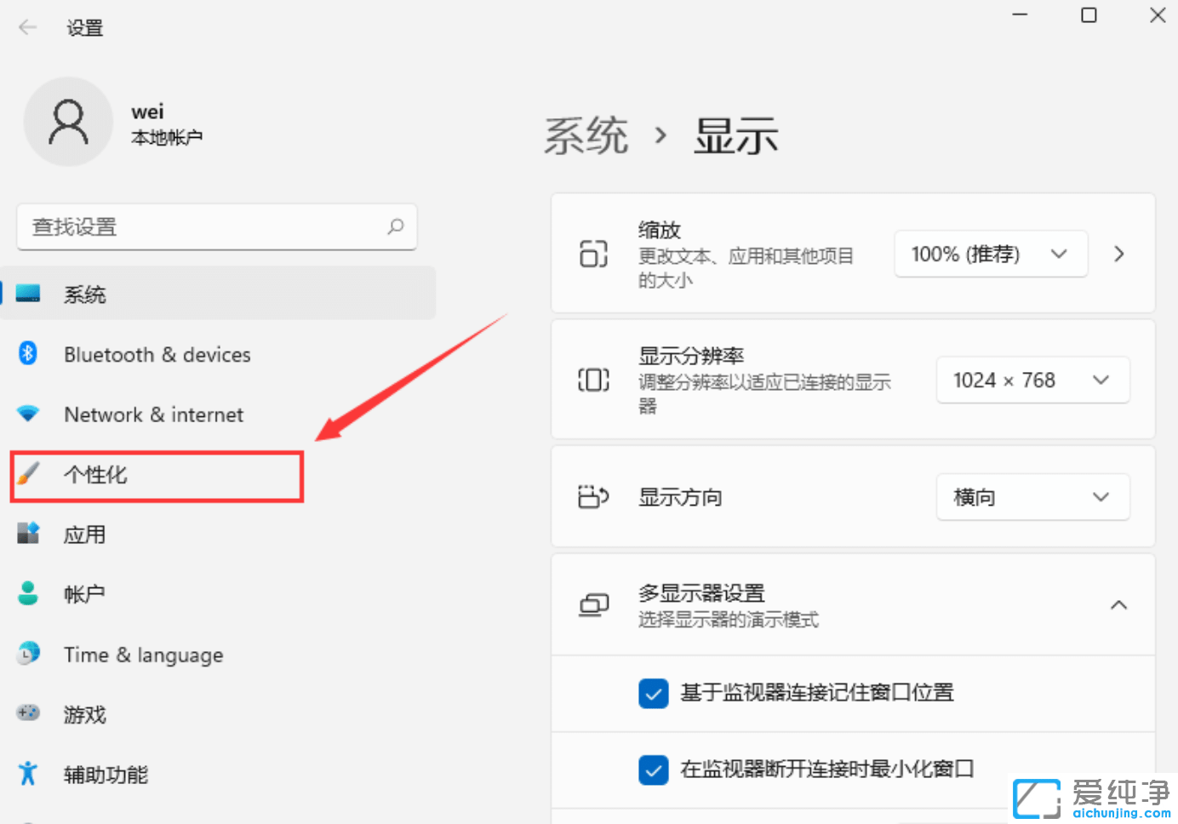Open the 1024 × 768 resolution dropdown
This screenshot has width=1178, height=824.
pyautogui.click(x=1032, y=380)
